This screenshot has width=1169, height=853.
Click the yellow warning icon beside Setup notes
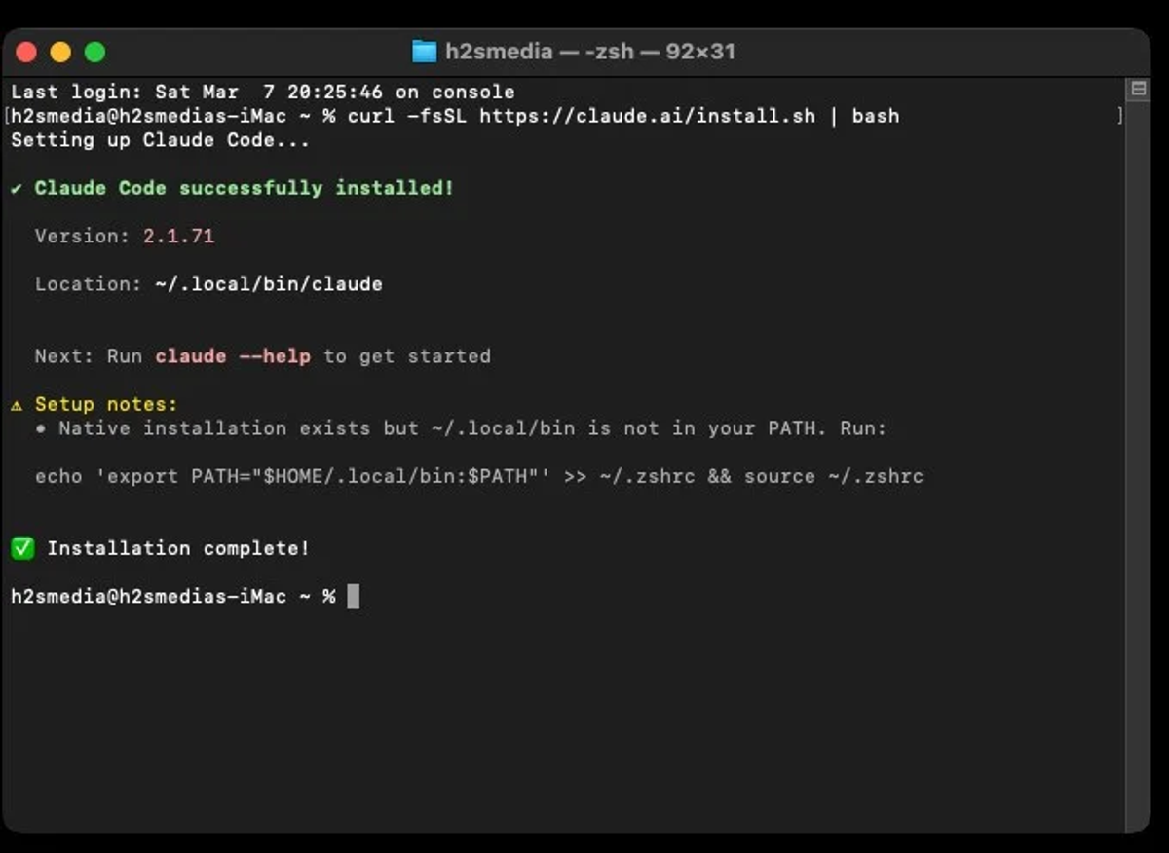(17, 404)
